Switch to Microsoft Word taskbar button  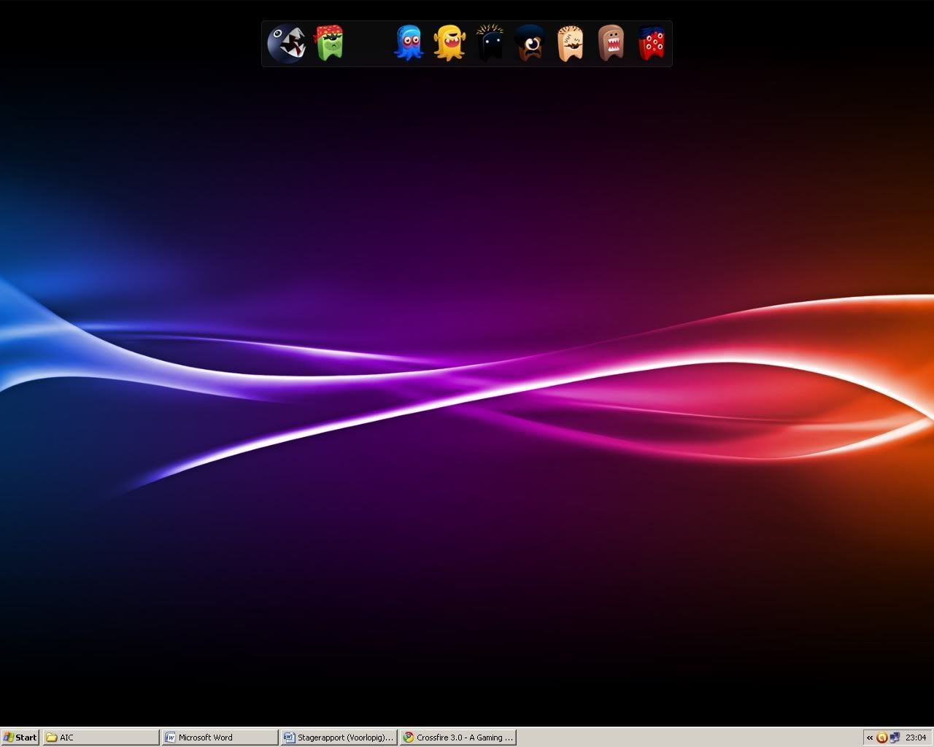(220, 738)
